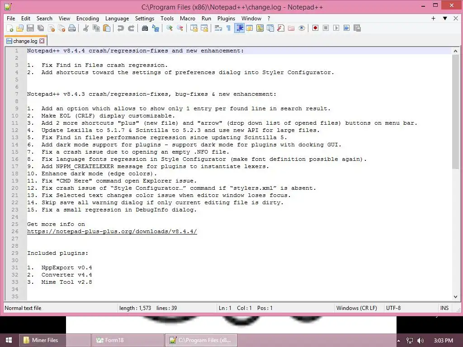Toggle show all characters pilcrow icon
463x347 pixels.
228,28
